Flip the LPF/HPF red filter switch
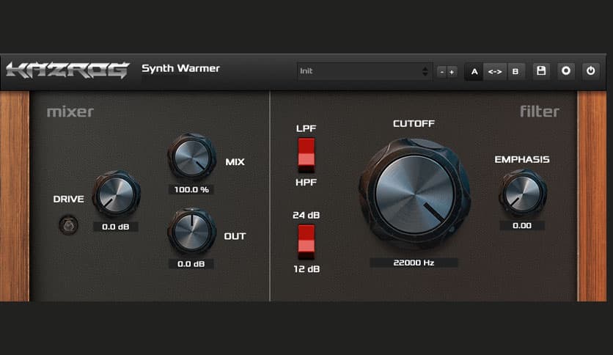The width and height of the screenshot is (613, 355). point(306,155)
